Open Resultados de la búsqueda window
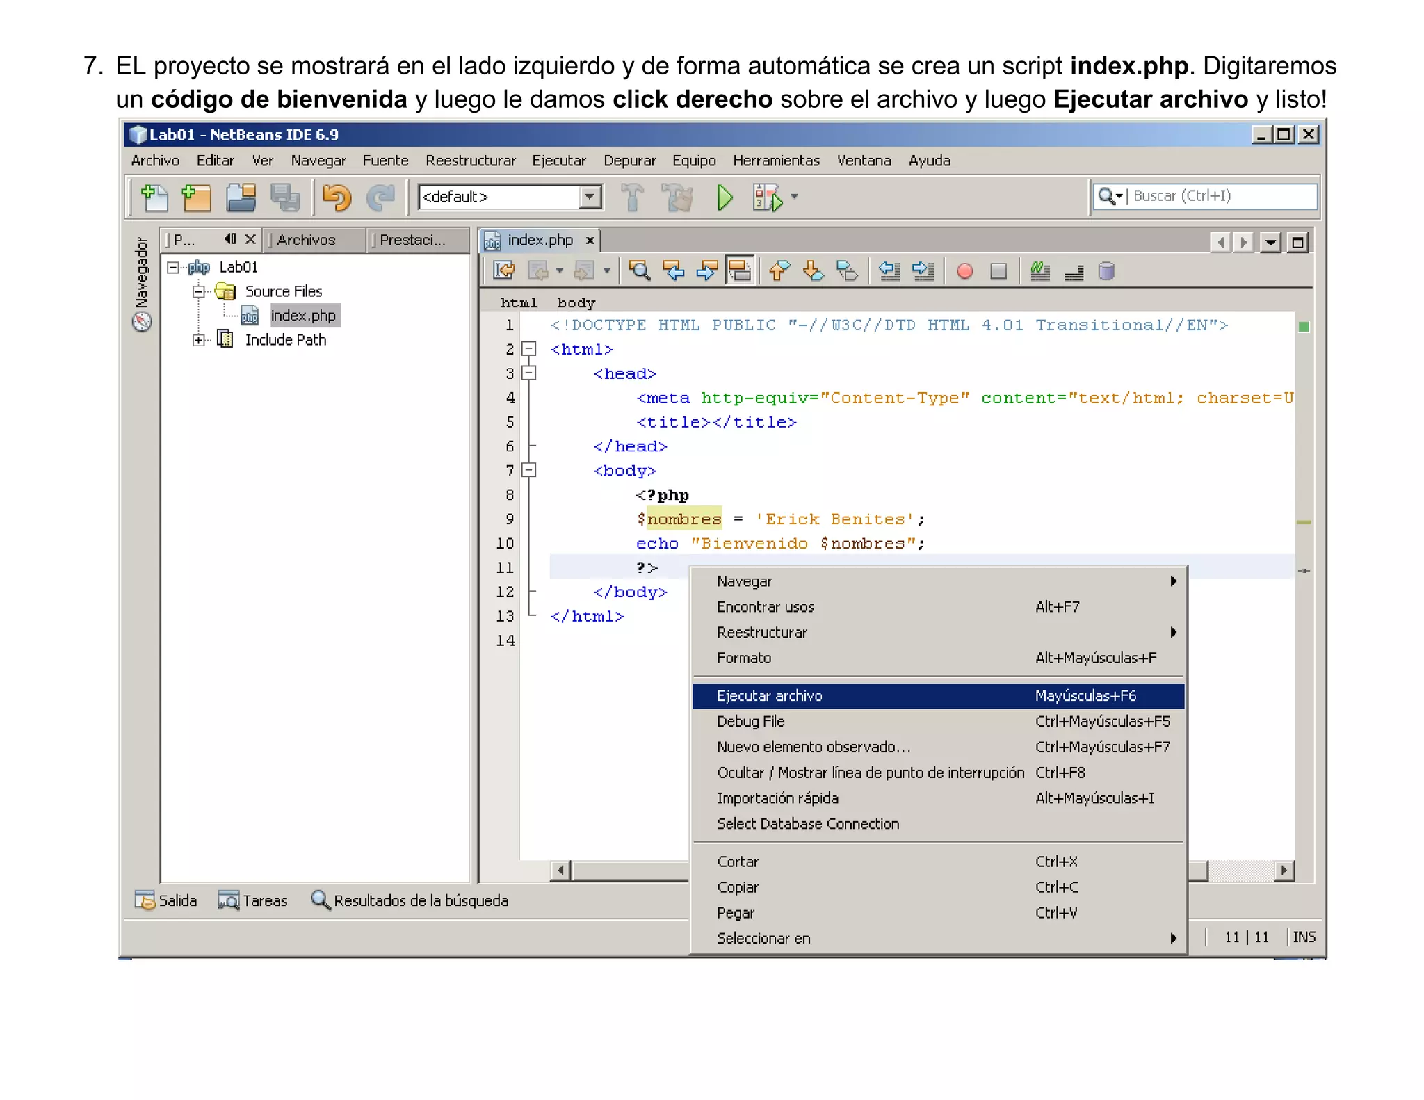The image size is (1424, 1100). point(409,900)
